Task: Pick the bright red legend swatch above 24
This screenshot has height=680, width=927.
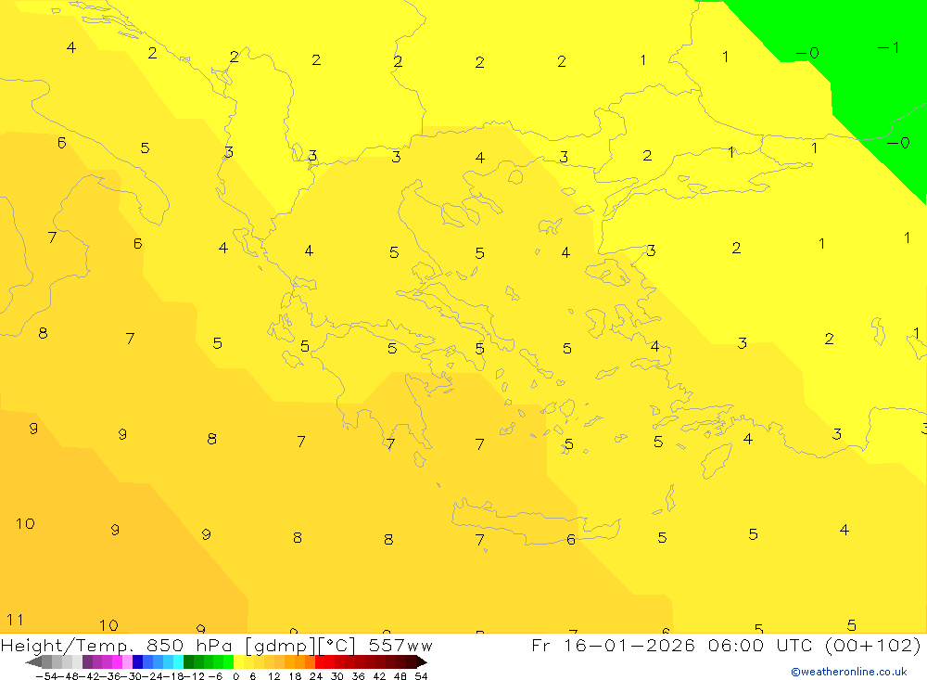Action: tap(320, 662)
